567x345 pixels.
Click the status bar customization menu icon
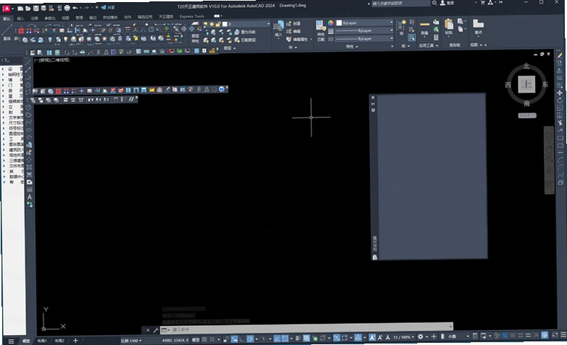(x=563, y=335)
